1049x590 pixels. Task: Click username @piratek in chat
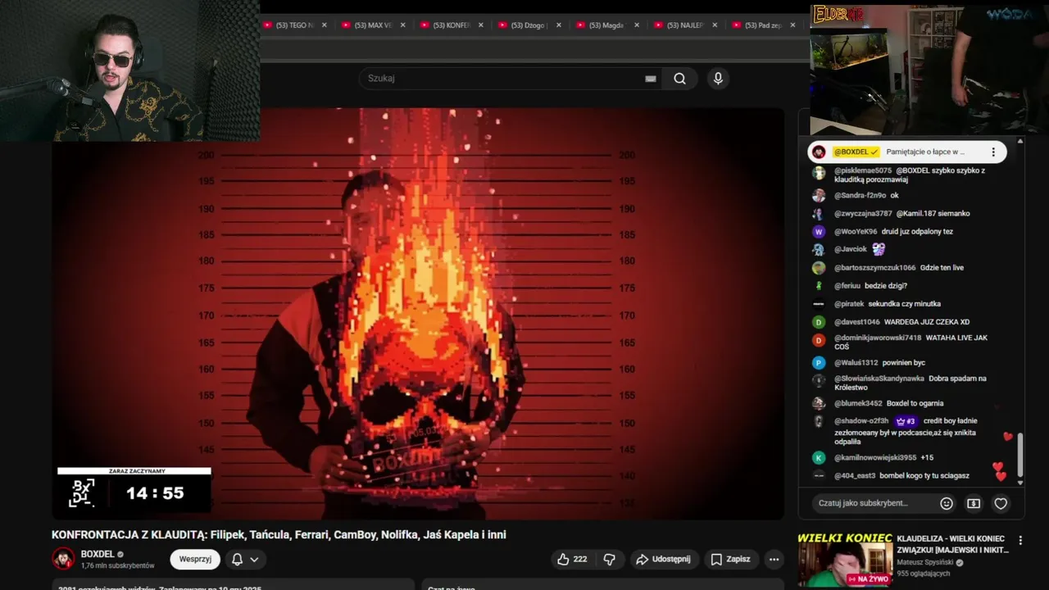click(x=849, y=304)
